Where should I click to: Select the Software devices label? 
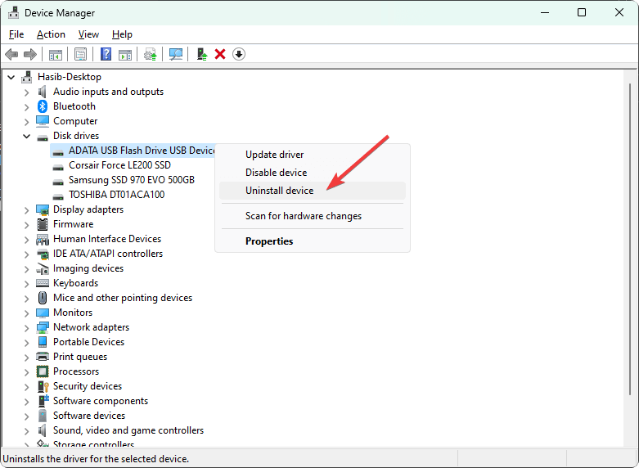tap(89, 416)
